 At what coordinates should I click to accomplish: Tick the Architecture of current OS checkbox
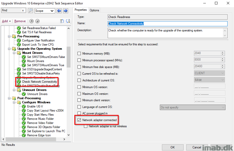tap(79, 80)
